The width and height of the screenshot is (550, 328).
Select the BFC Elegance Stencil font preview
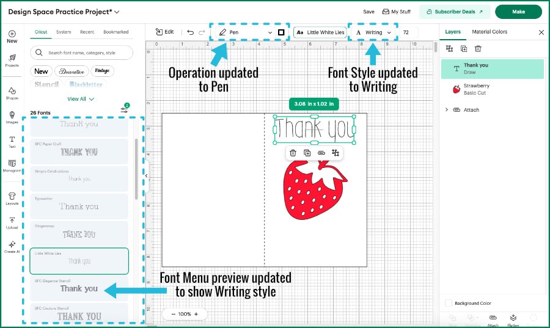pyautogui.click(x=79, y=288)
